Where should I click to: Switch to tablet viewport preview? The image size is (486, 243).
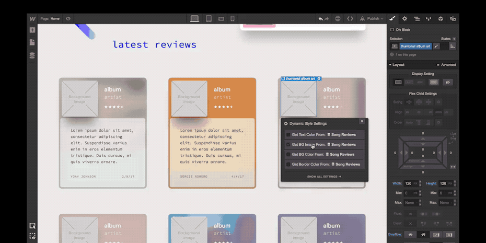209,19
